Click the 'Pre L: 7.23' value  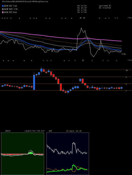tap(82, 10)
